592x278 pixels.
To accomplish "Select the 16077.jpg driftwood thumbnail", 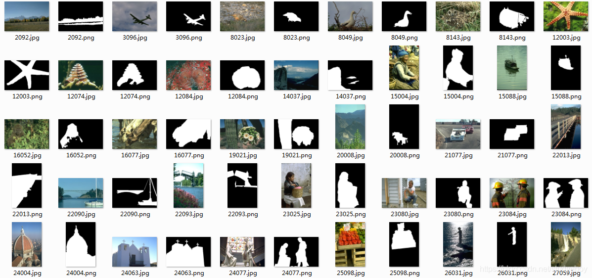I will pyautogui.click(x=135, y=134).
